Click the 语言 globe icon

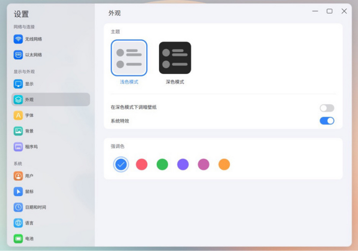pyautogui.click(x=18, y=223)
